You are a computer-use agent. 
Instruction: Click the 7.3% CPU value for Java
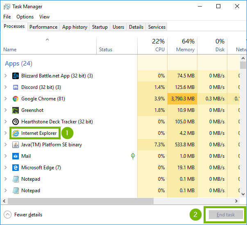pos(160,145)
